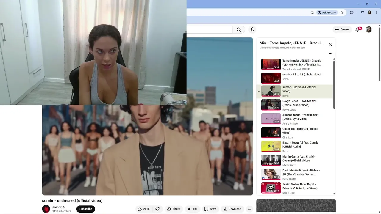Click the YouTube search input field
This screenshot has width=381, height=214.
coord(209,29)
